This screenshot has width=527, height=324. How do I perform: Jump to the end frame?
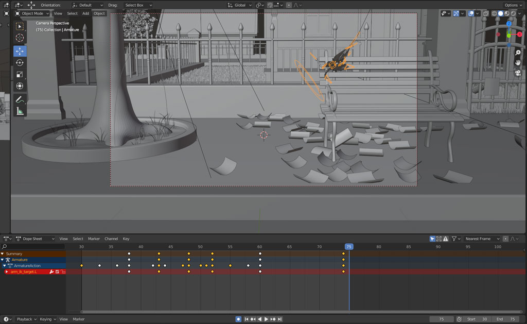coord(279,319)
